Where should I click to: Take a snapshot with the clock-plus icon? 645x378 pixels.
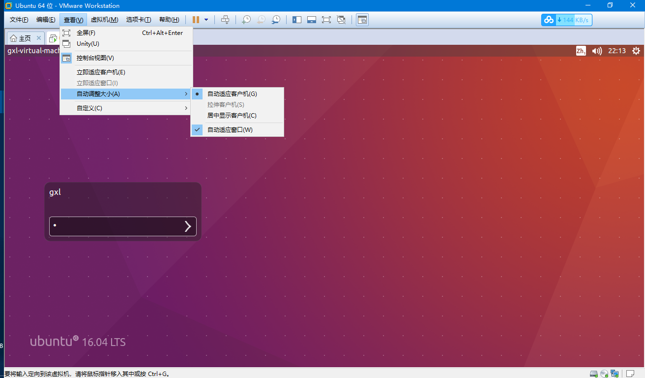246,20
